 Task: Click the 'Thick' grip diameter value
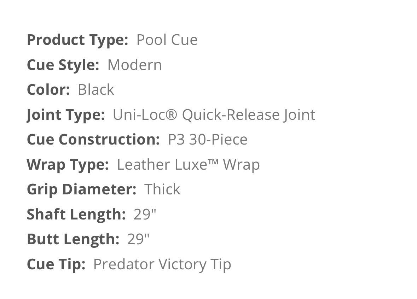[x=162, y=189]
